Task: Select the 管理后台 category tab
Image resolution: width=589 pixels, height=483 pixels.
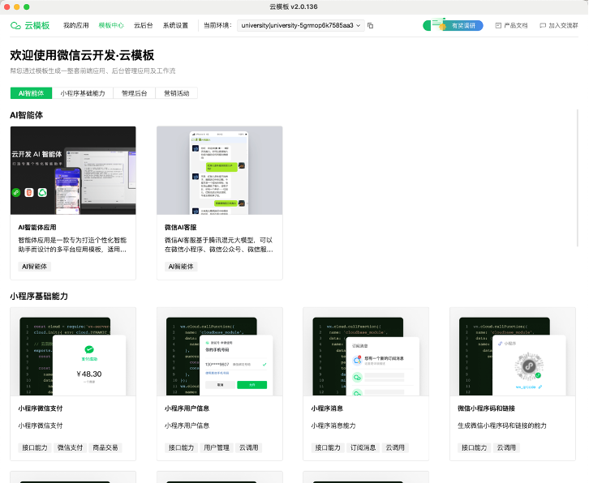Action: point(134,93)
